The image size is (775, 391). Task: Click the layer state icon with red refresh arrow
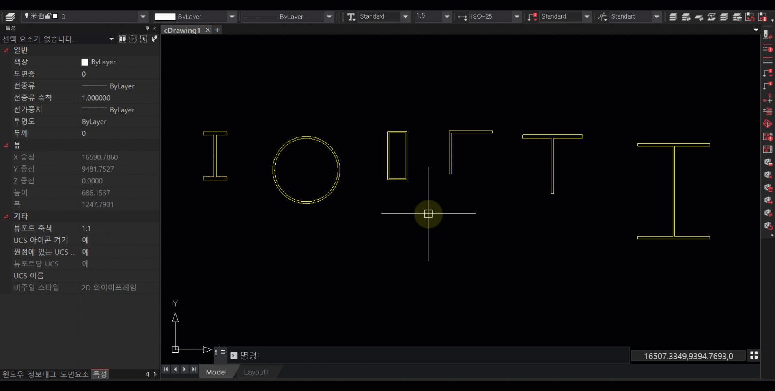click(x=750, y=17)
